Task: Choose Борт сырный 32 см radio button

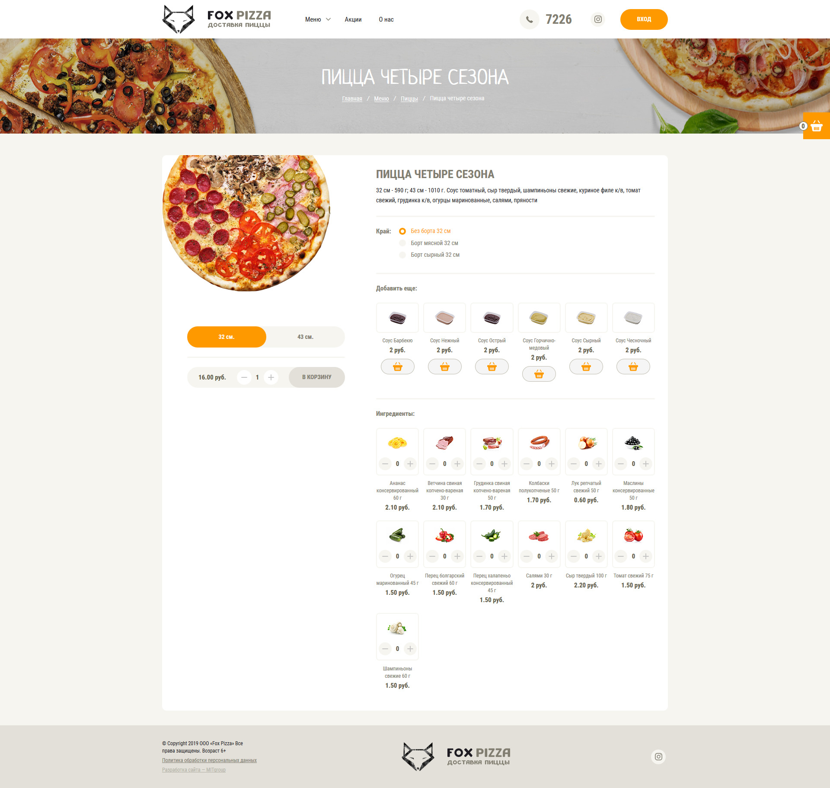Action: [402, 255]
